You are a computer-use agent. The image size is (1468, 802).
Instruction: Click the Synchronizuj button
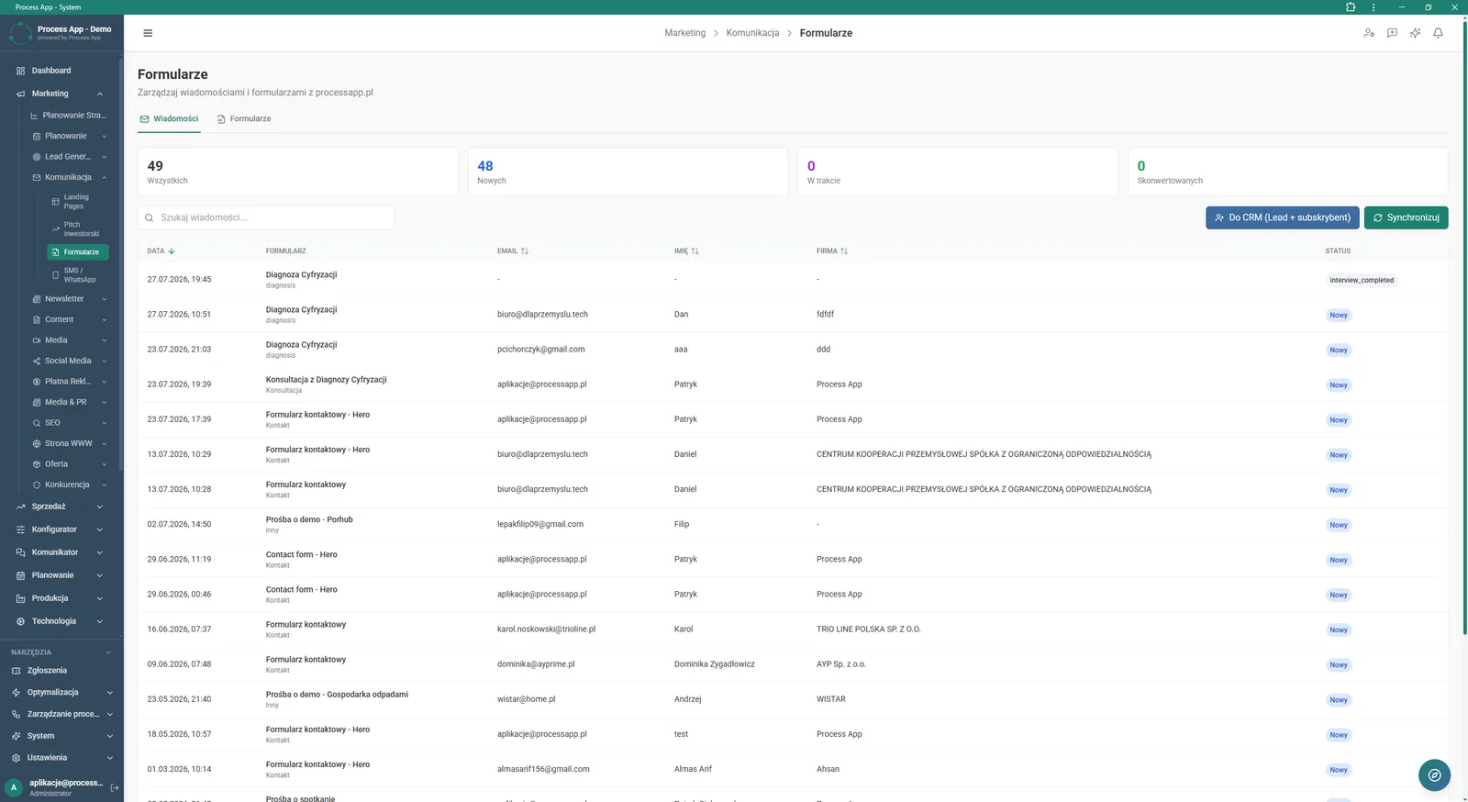coord(1406,217)
